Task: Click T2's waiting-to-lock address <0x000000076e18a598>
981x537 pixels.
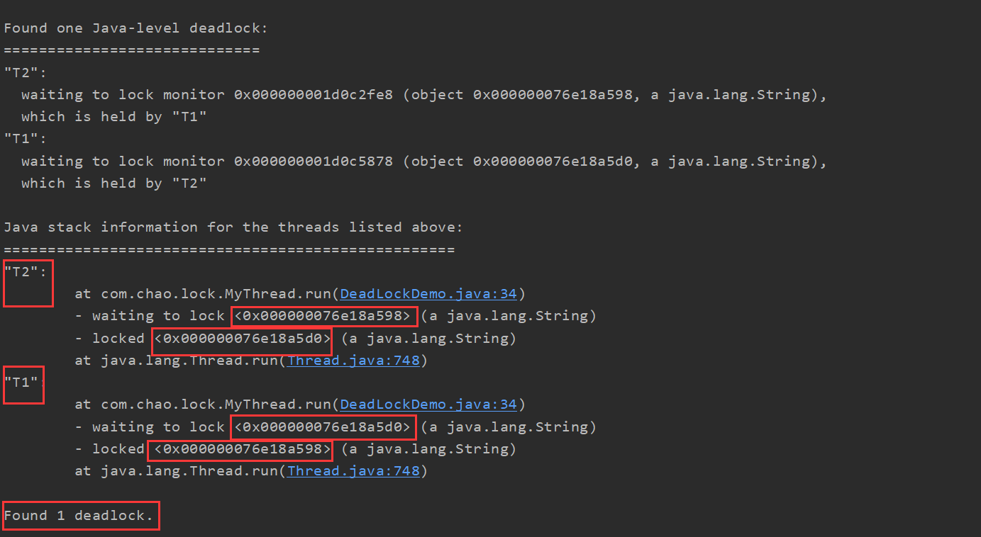Action: click(323, 316)
